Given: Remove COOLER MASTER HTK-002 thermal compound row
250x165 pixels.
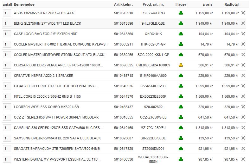Looking at the screenshot, I should 243,44.
